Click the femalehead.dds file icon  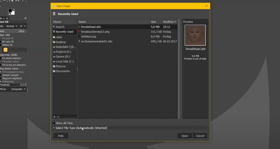coord(79,27)
